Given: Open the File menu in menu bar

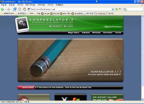Looking at the screenshot, I should pyautogui.click(x=4, y=5).
